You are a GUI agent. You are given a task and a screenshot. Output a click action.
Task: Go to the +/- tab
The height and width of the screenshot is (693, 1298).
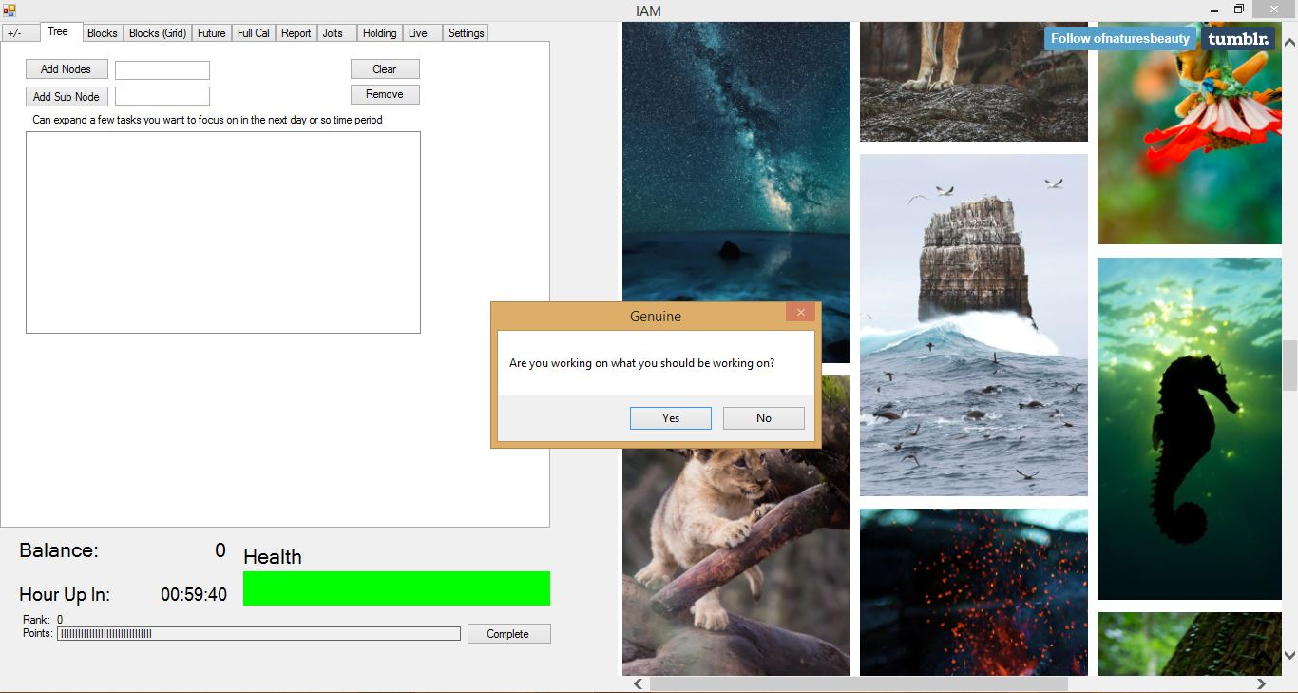point(14,33)
